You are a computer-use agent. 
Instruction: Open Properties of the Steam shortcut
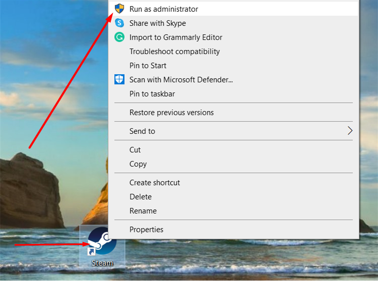233,229
